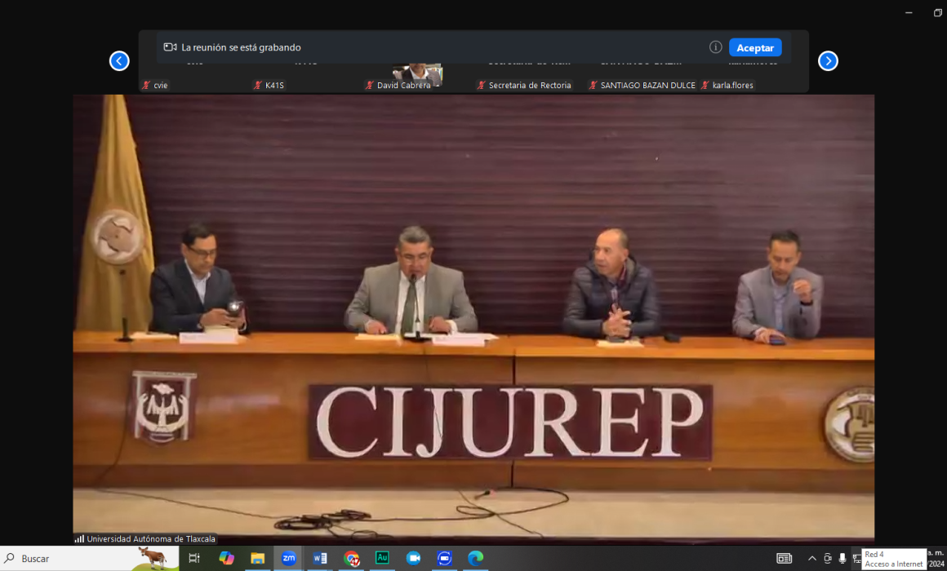Click muted mic icon beside SANTIAGO BAZAN DULCE
947x571 pixels.
(593, 85)
